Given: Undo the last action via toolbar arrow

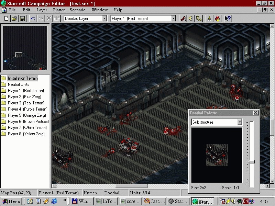Looking at the screenshot, I should coord(33,19).
